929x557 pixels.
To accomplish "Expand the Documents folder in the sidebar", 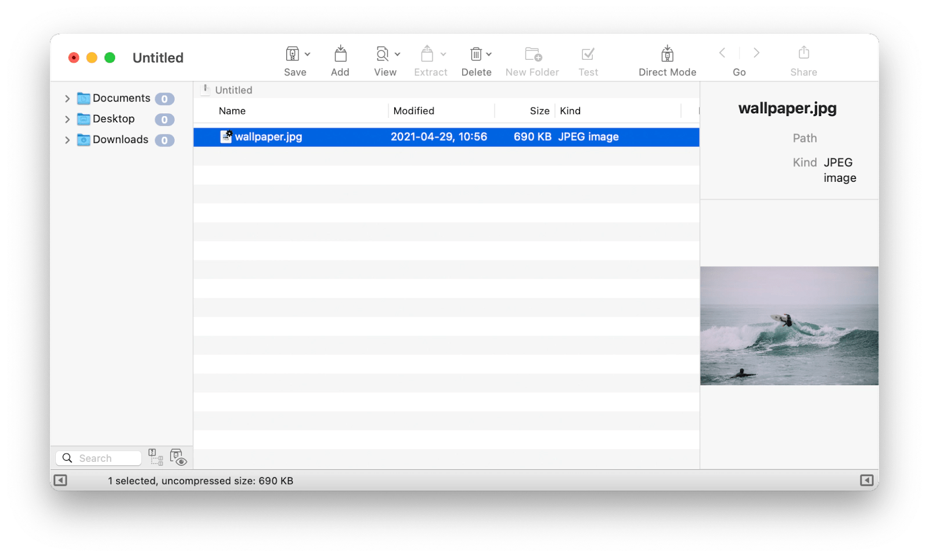I will pos(66,98).
